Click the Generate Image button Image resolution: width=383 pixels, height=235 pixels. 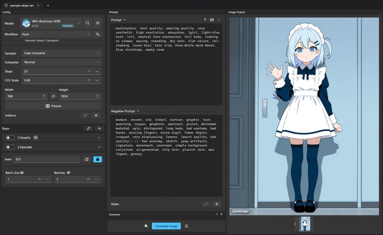[x=166, y=226]
